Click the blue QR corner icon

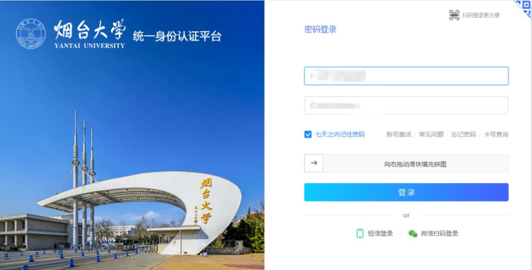[x=524, y=8]
